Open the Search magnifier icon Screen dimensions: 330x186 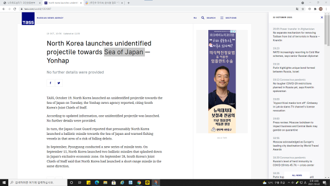click(x=203, y=18)
